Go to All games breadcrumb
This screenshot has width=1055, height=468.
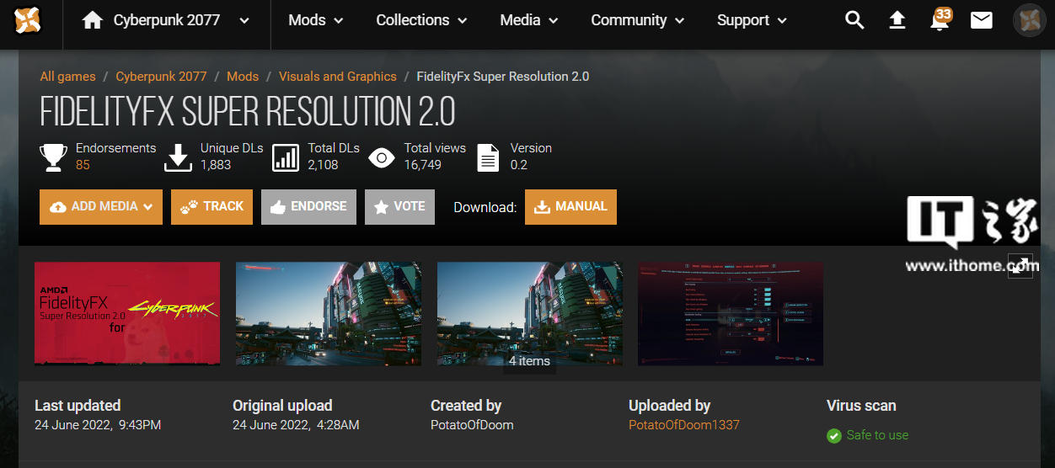point(67,77)
